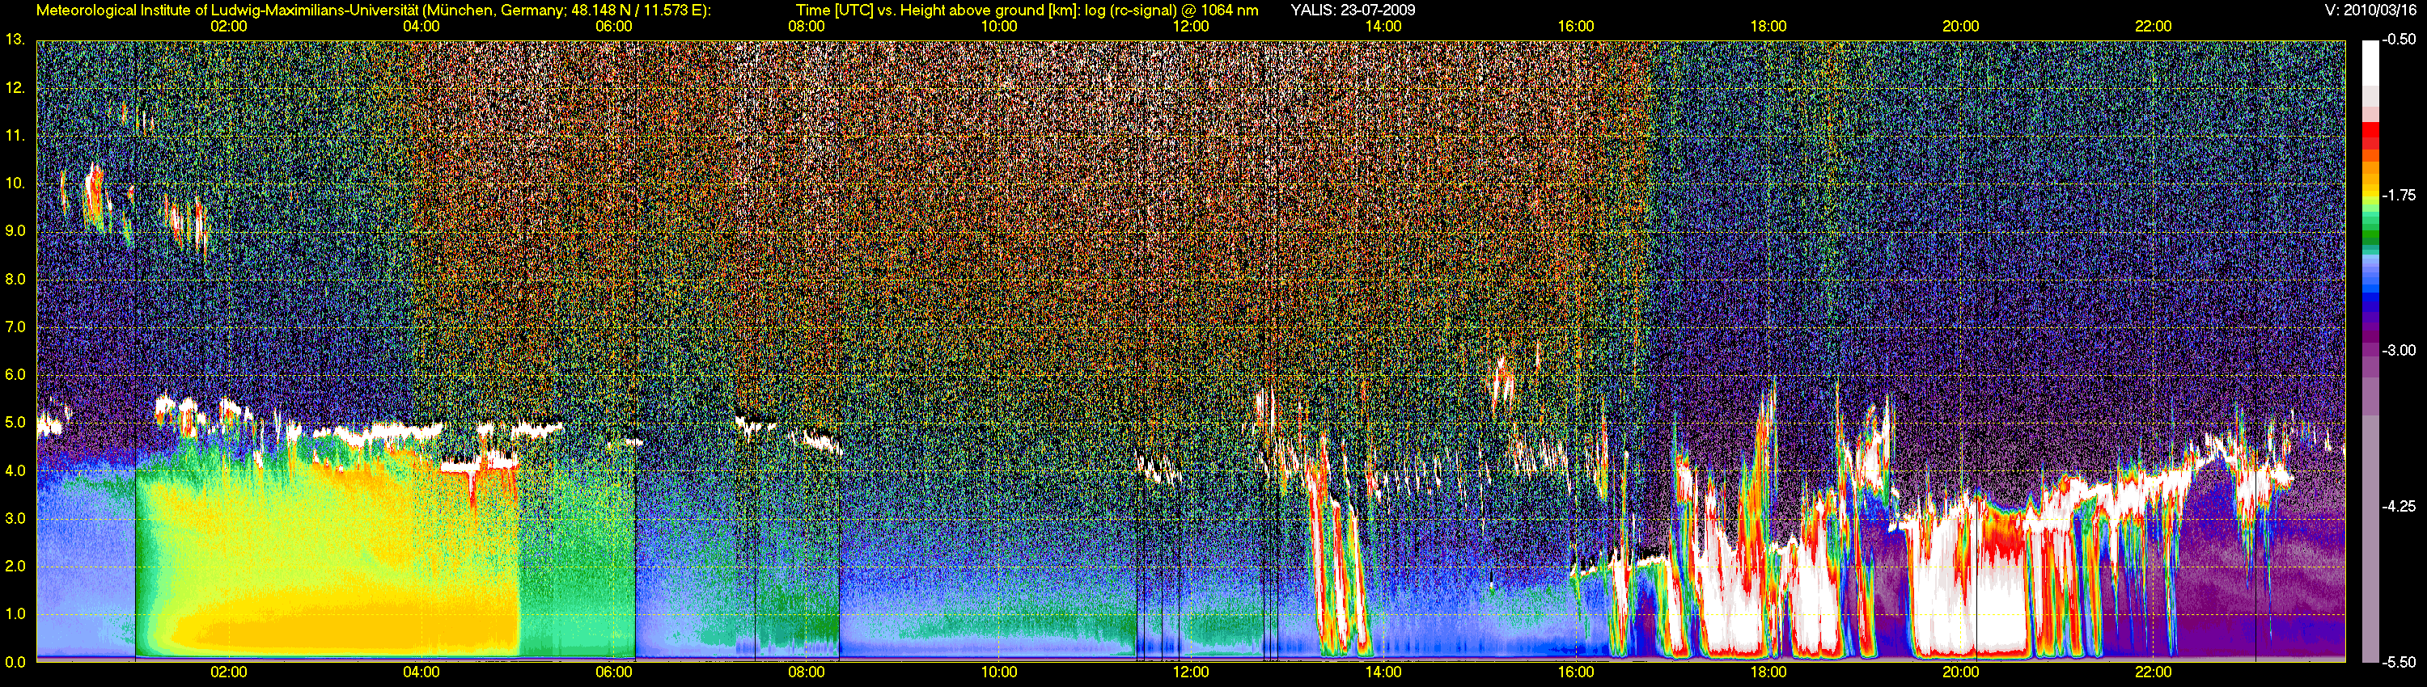Pick the '4.0' height axis label

pyautogui.click(x=15, y=470)
